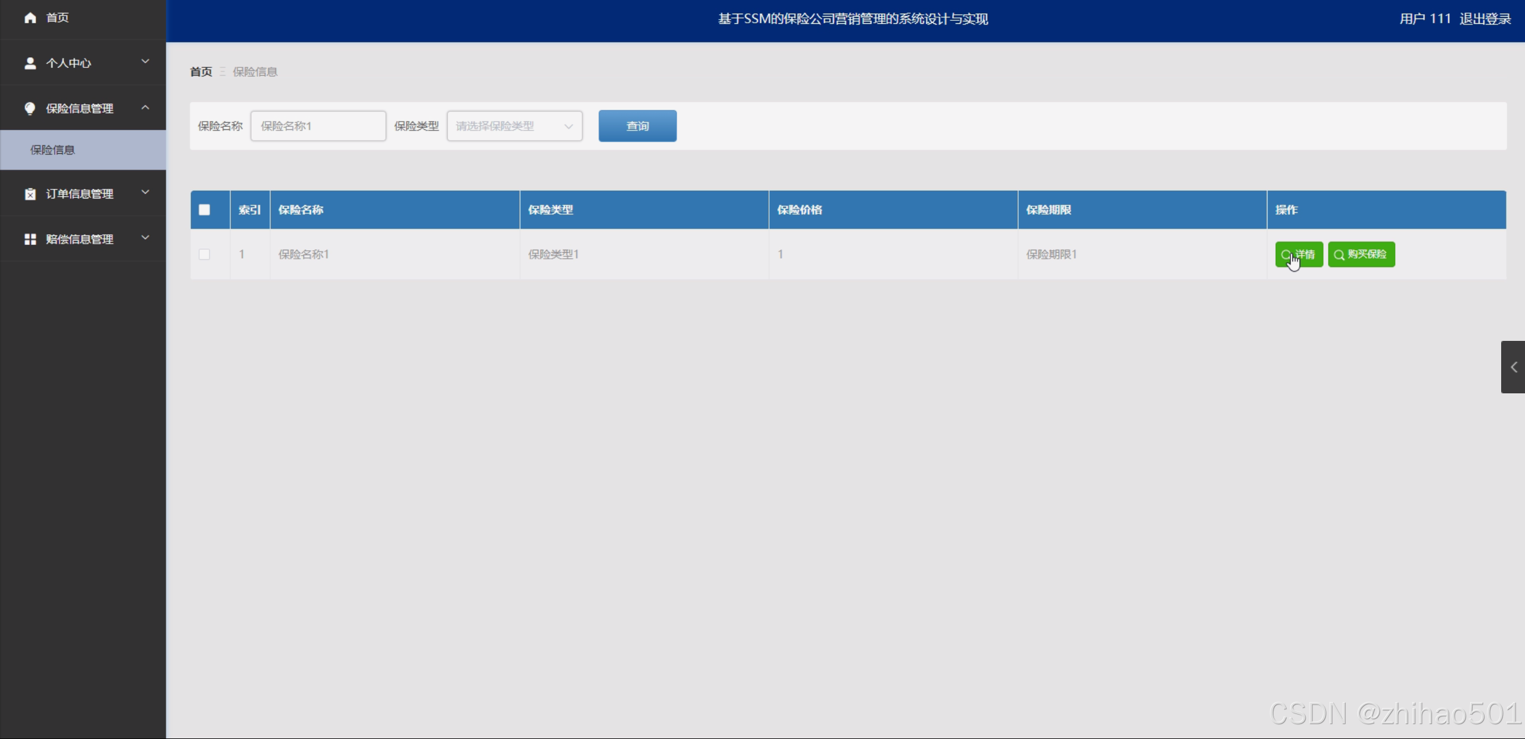Expand the 个人中心 menu chevron
Screen dimensions: 1525x739
click(145, 61)
